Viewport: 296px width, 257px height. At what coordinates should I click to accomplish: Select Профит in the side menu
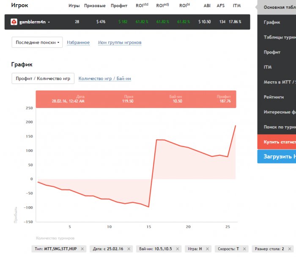pyautogui.click(x=272, y=52)
